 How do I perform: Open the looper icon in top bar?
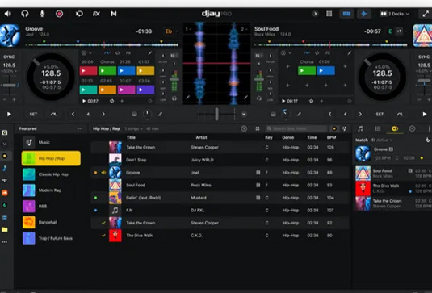point(79,14)
